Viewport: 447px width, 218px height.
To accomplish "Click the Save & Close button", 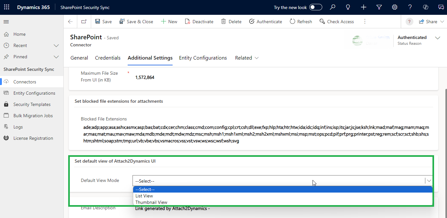I will click(136, 22).
